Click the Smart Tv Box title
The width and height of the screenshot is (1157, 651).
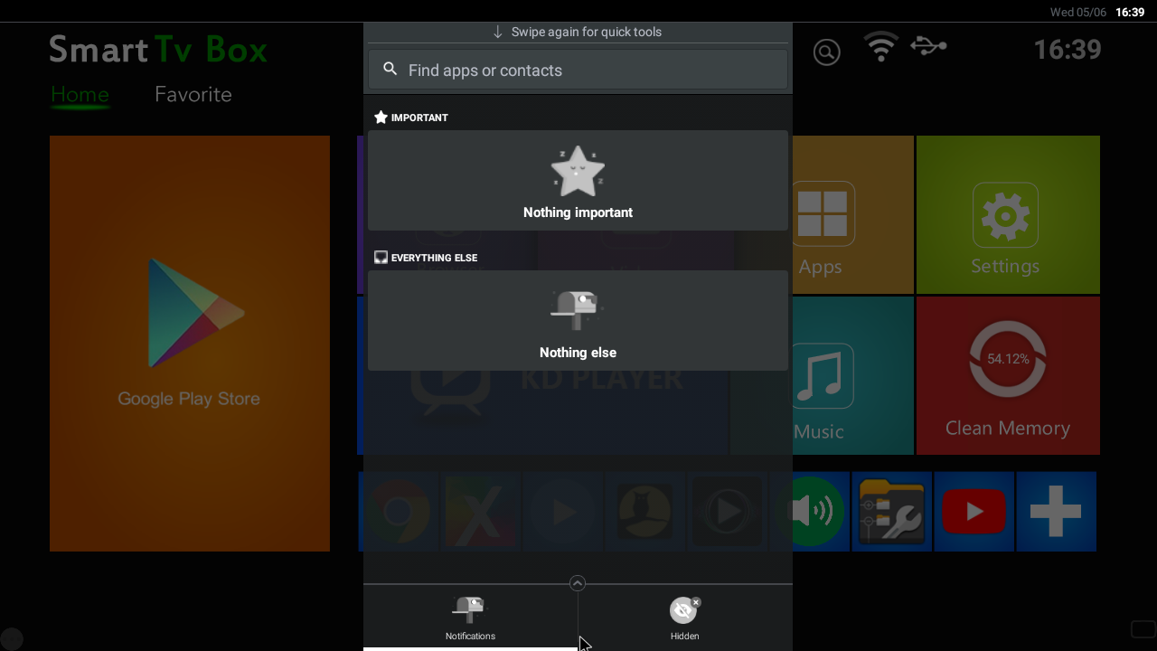(158, 49)
